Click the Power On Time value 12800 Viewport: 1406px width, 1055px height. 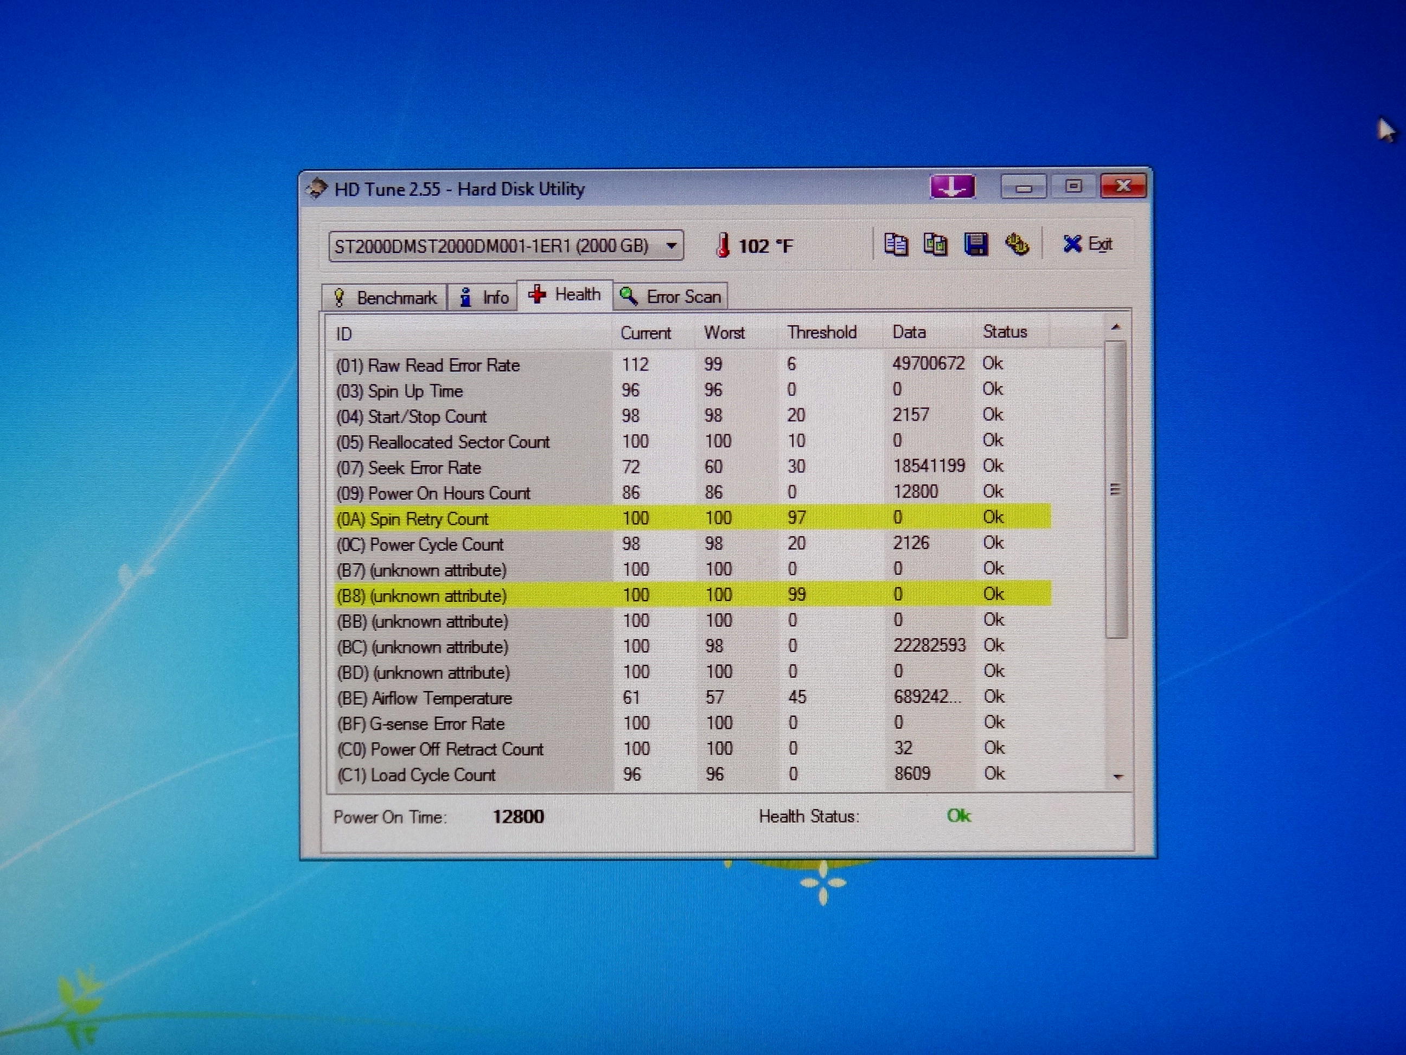pos(518,817)
